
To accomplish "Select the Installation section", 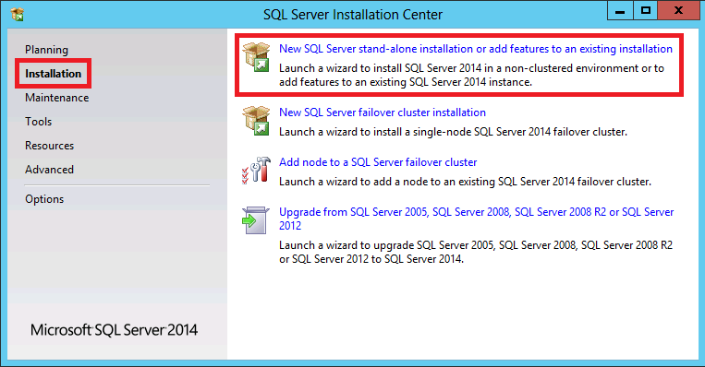I will (53, 73).
